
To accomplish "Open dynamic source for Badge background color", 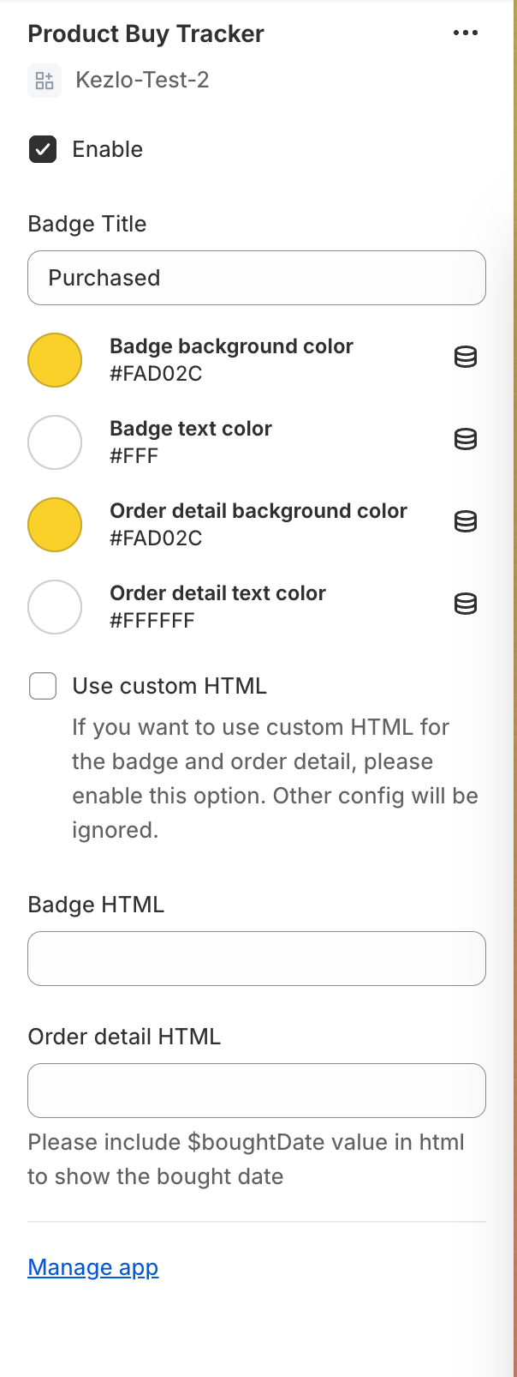I will click(x=466, y=358).
